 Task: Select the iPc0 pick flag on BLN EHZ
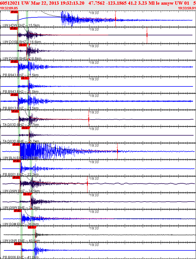point(16,144)
